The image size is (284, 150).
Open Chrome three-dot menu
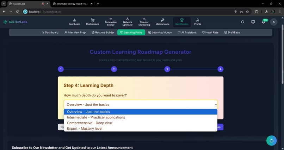(x=280, y=12)
